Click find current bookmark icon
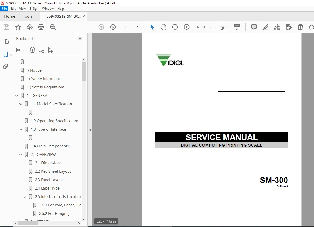This screenshot has height=227, width=314. coord(51,50)
